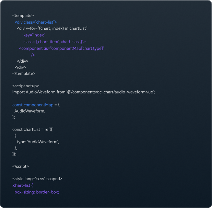The image size is (212, 208).
Task: Click the self-closing /> tag
Action: (x=33, y=55)
